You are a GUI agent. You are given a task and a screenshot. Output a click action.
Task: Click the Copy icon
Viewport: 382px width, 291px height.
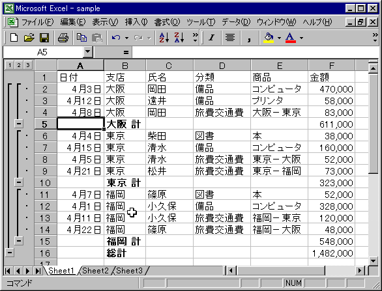(x=81, y=38)
